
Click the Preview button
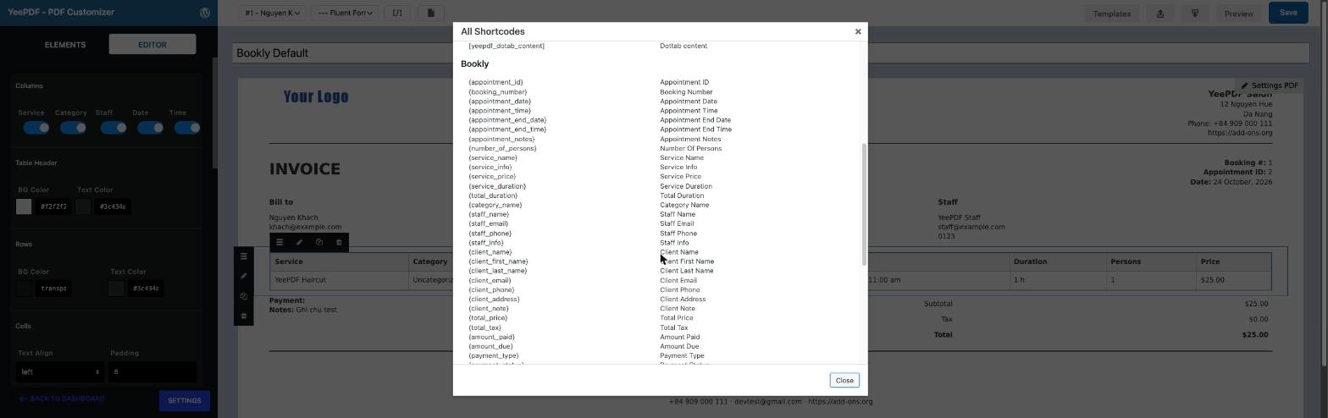pos(1238,14)
